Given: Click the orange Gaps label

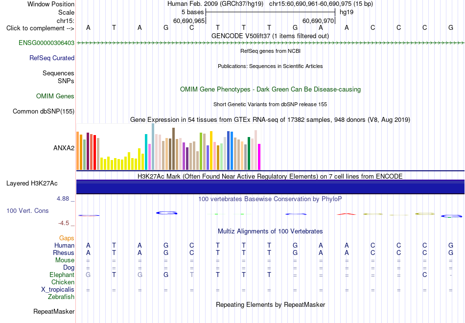Looking at the screenshot, I should tap(67, 238).
